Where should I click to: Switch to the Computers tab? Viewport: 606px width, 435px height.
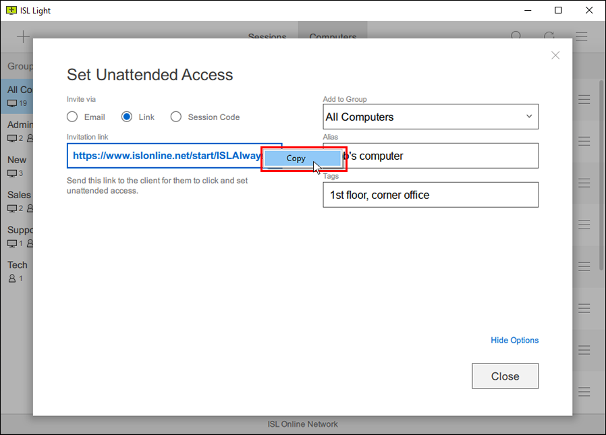[332, 38]
